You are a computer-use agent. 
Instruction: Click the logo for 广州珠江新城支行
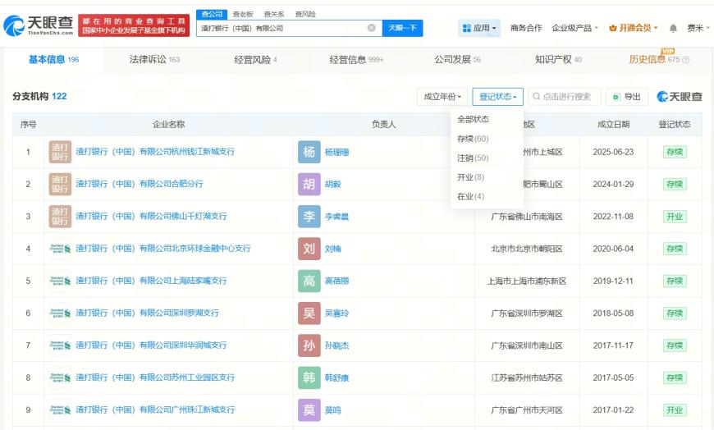(x=60, y=410)
